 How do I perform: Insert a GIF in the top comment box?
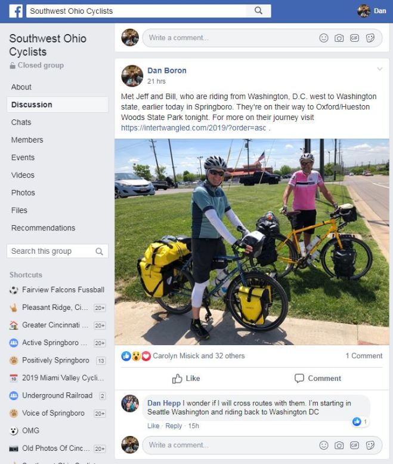(x=354, y=38)
